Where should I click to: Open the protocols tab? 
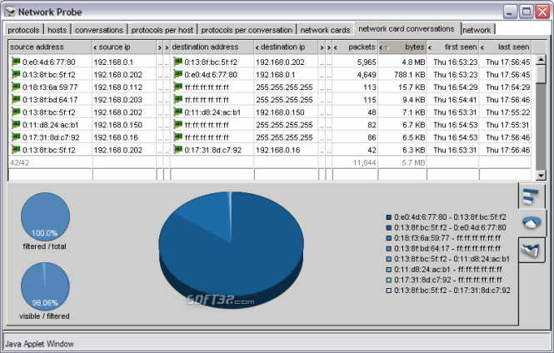point(23,30)
